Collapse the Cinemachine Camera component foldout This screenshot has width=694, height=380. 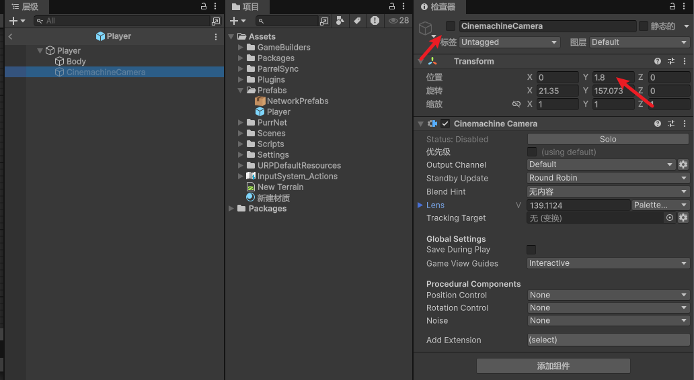pyautogui.click(x=420, y=124)
